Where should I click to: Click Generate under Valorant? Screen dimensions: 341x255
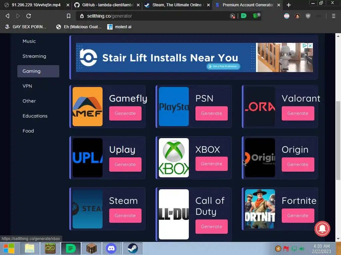coord(298,114)
